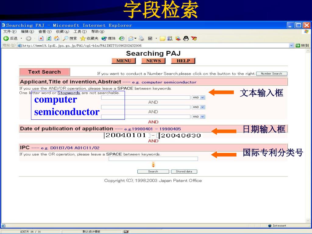Click the red Y assistant toolbar icon

pos(194,38)
